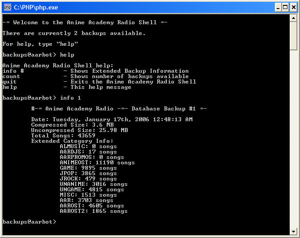Click the "quit" entry in the help list
Screen dimensions: 300x238
tap(9, 82)
